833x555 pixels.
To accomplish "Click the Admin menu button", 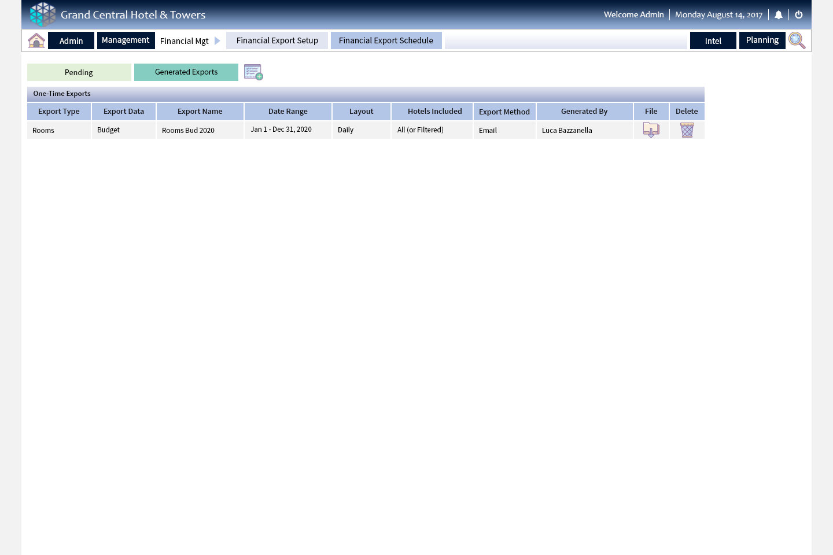I will coord(71,41).
